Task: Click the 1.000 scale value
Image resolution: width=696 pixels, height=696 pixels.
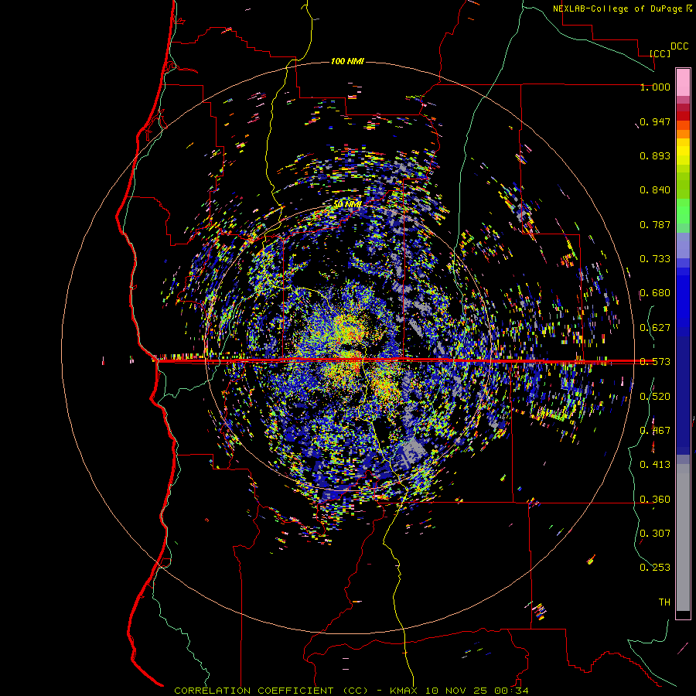Action: pos(655,87)
